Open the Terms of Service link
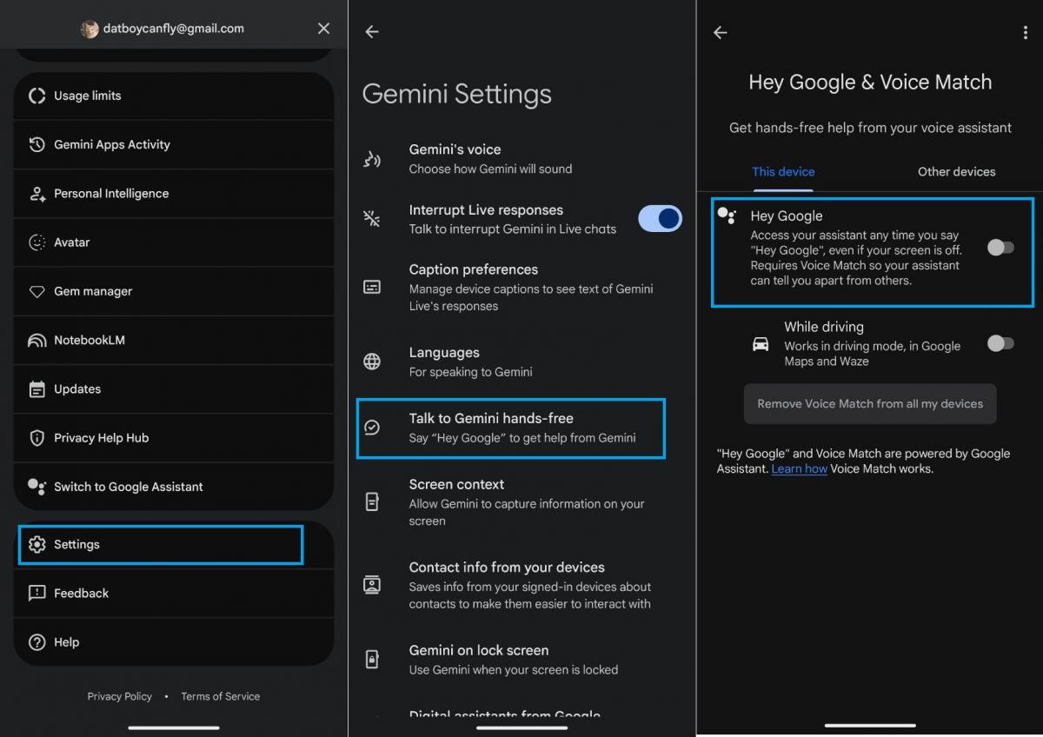 coord(220,696)
